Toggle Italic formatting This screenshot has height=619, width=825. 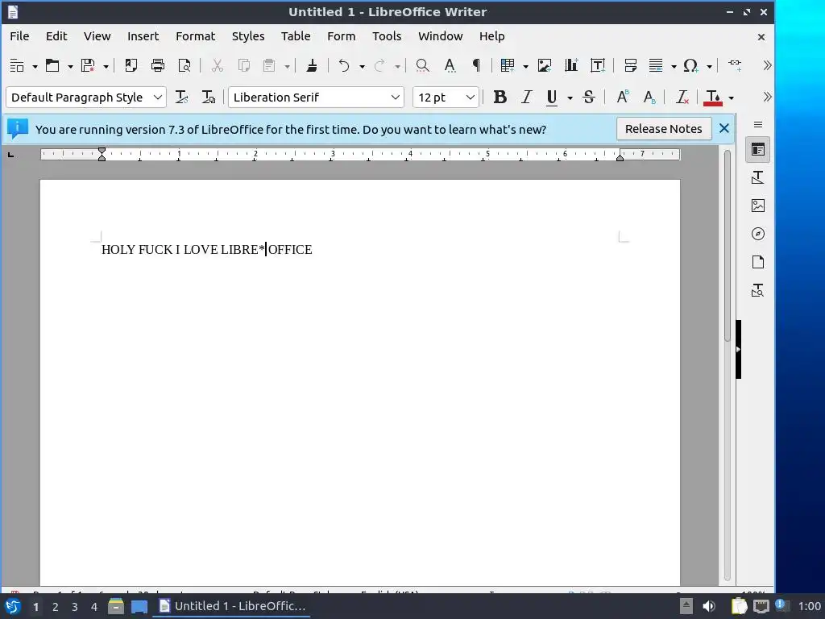526,97
